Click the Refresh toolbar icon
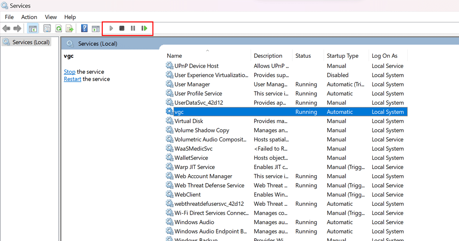Screen dimensions: 459x241 pos(59,28)
